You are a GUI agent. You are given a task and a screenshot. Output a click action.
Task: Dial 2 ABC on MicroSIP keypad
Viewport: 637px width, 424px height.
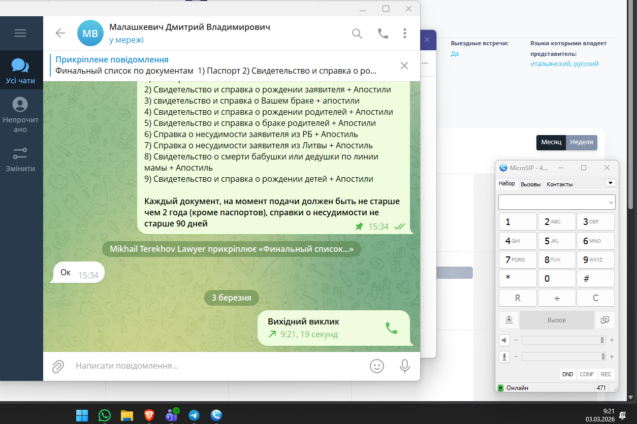[557, 222]
